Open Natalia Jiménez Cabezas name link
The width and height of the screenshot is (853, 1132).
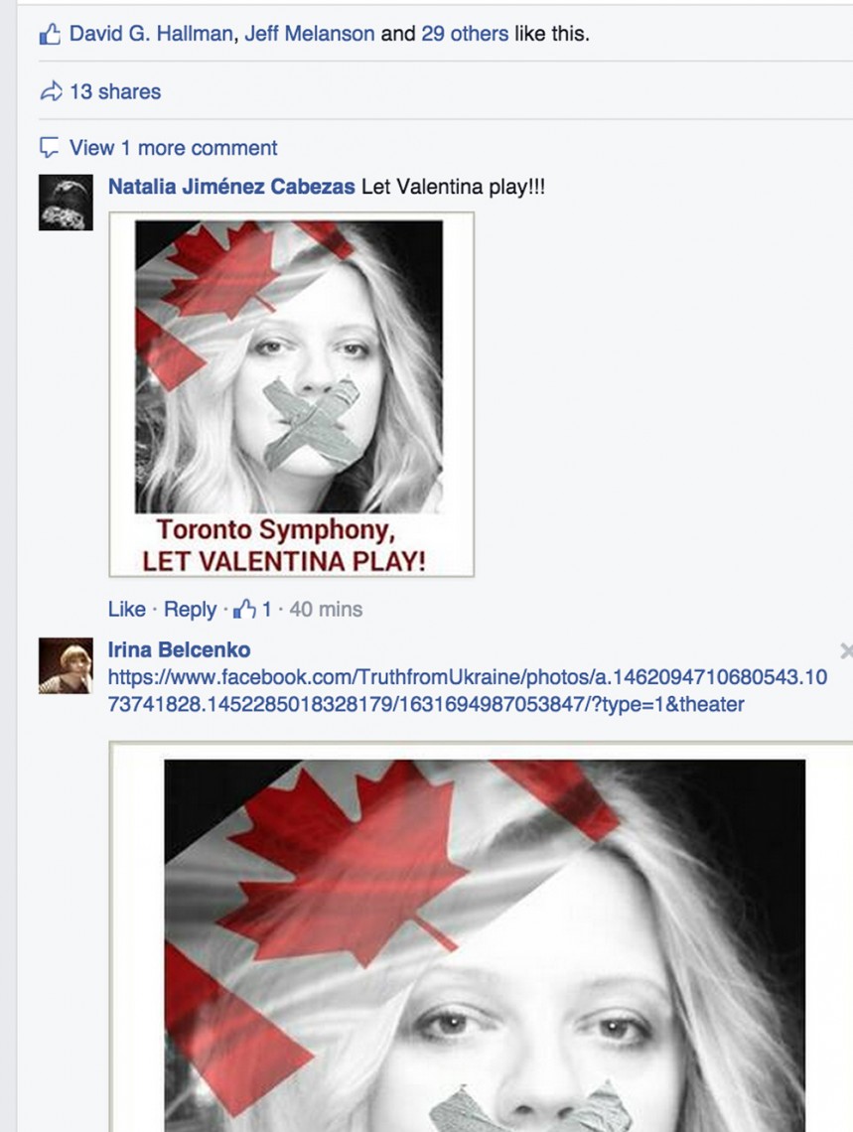(x=231, y=187)
